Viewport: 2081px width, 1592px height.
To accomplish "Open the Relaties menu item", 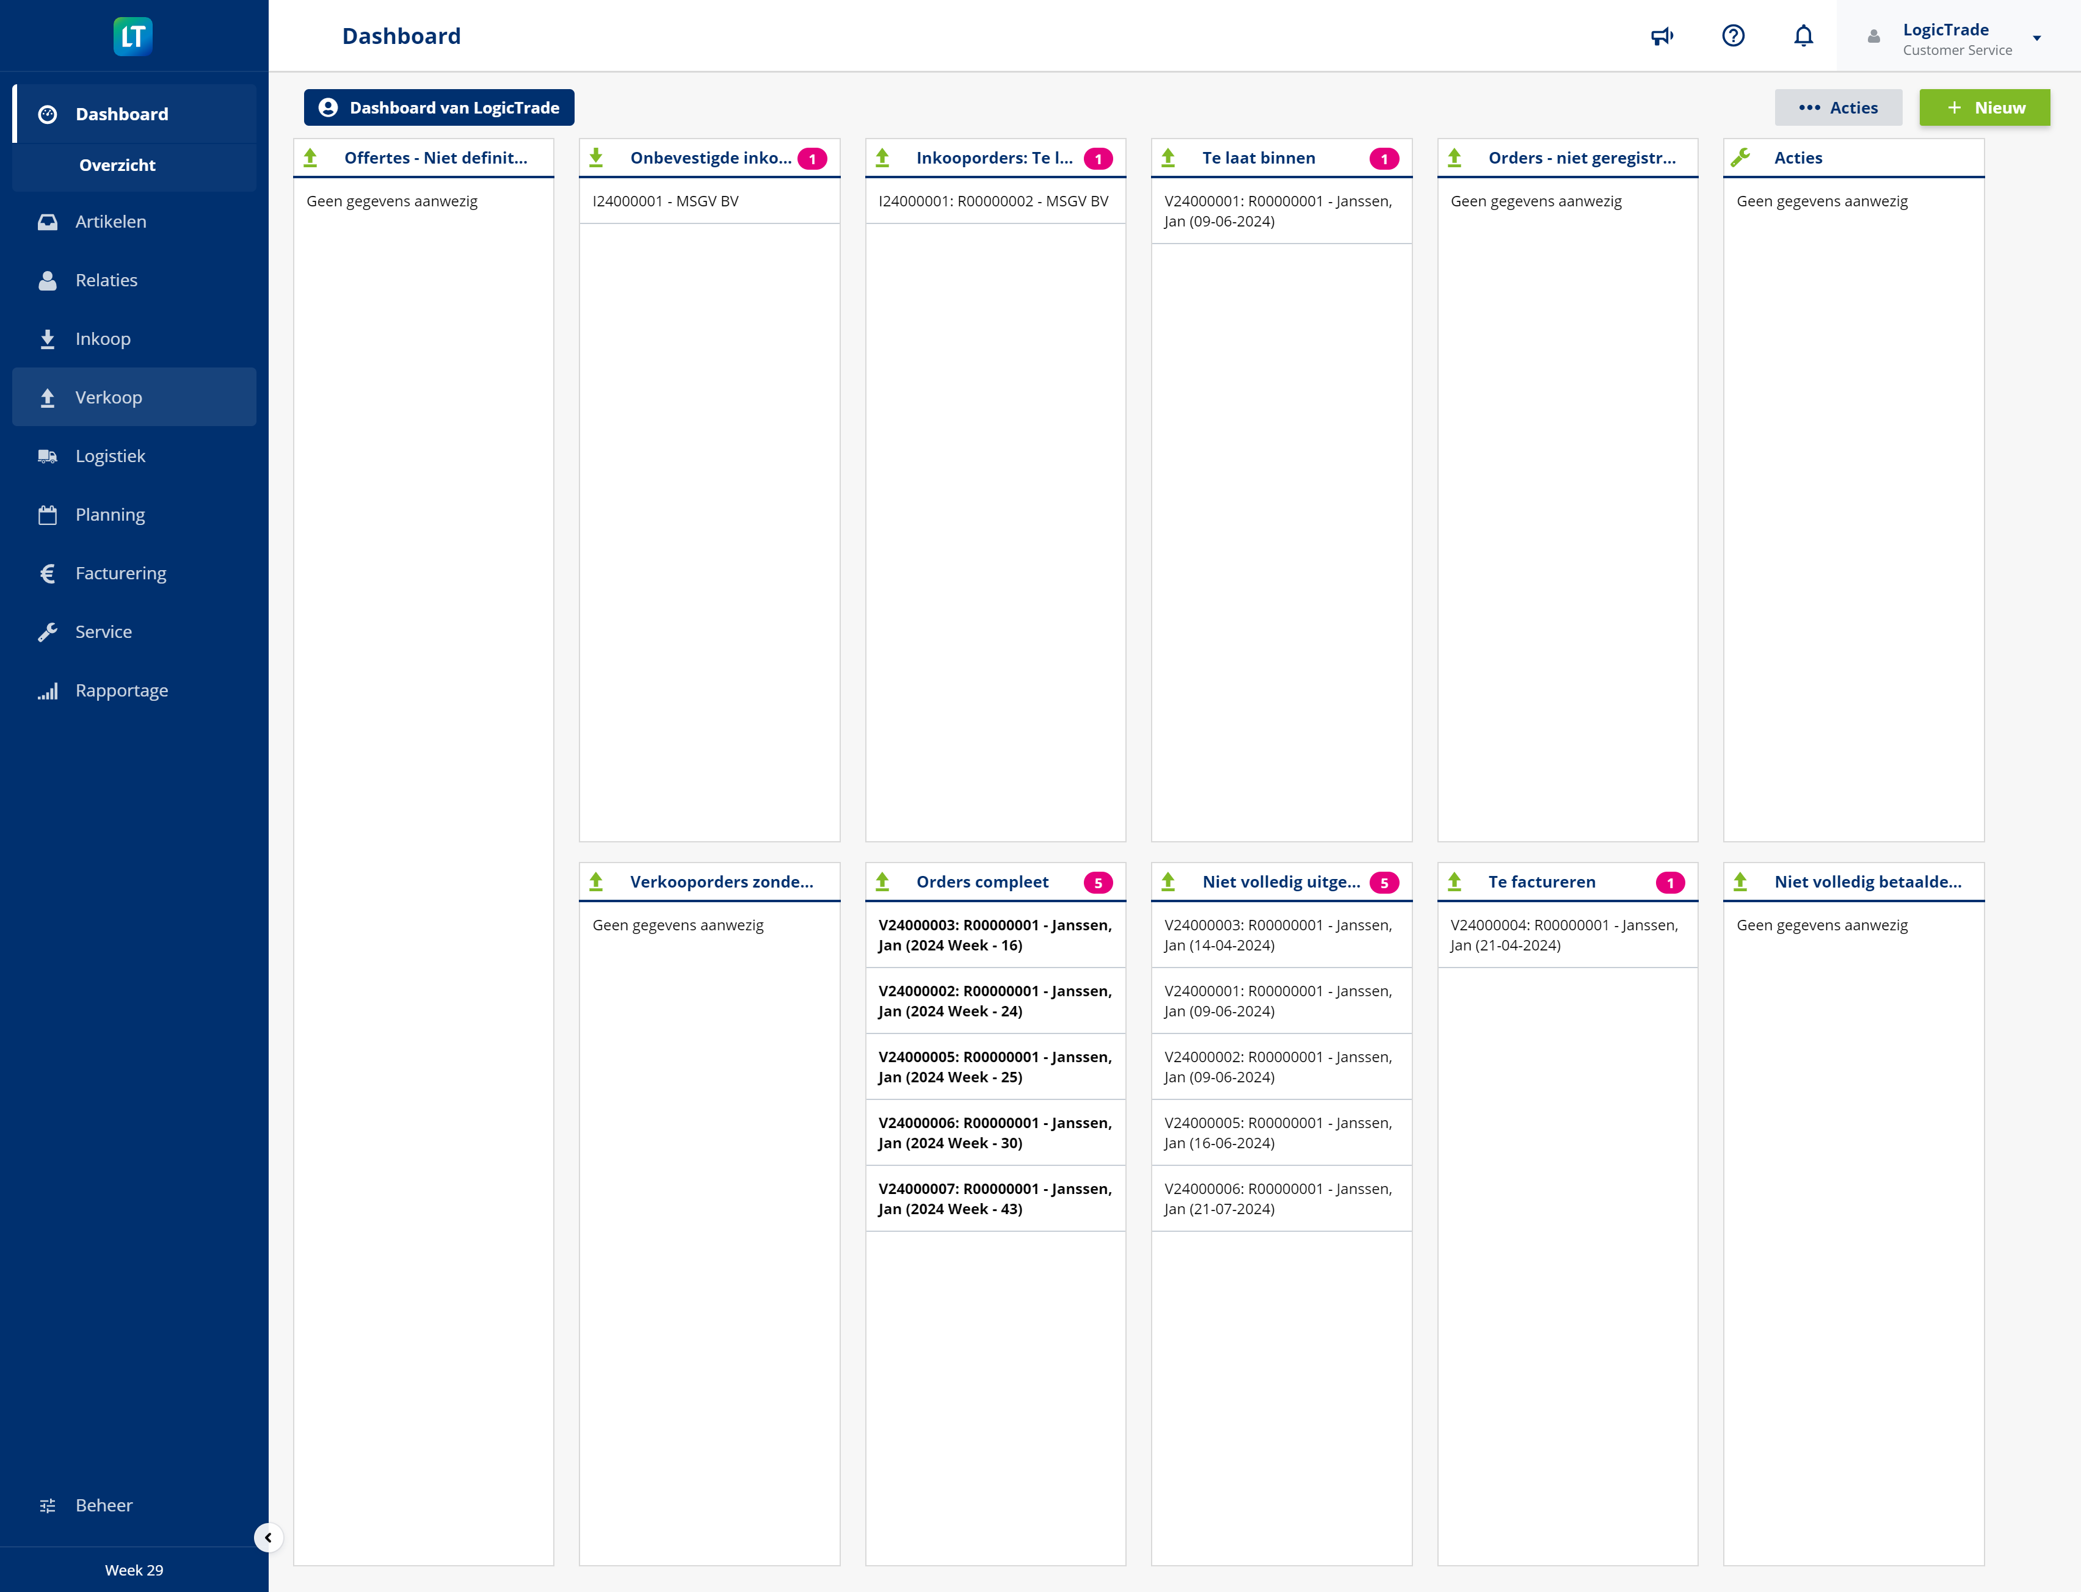I will pos(134,281).
